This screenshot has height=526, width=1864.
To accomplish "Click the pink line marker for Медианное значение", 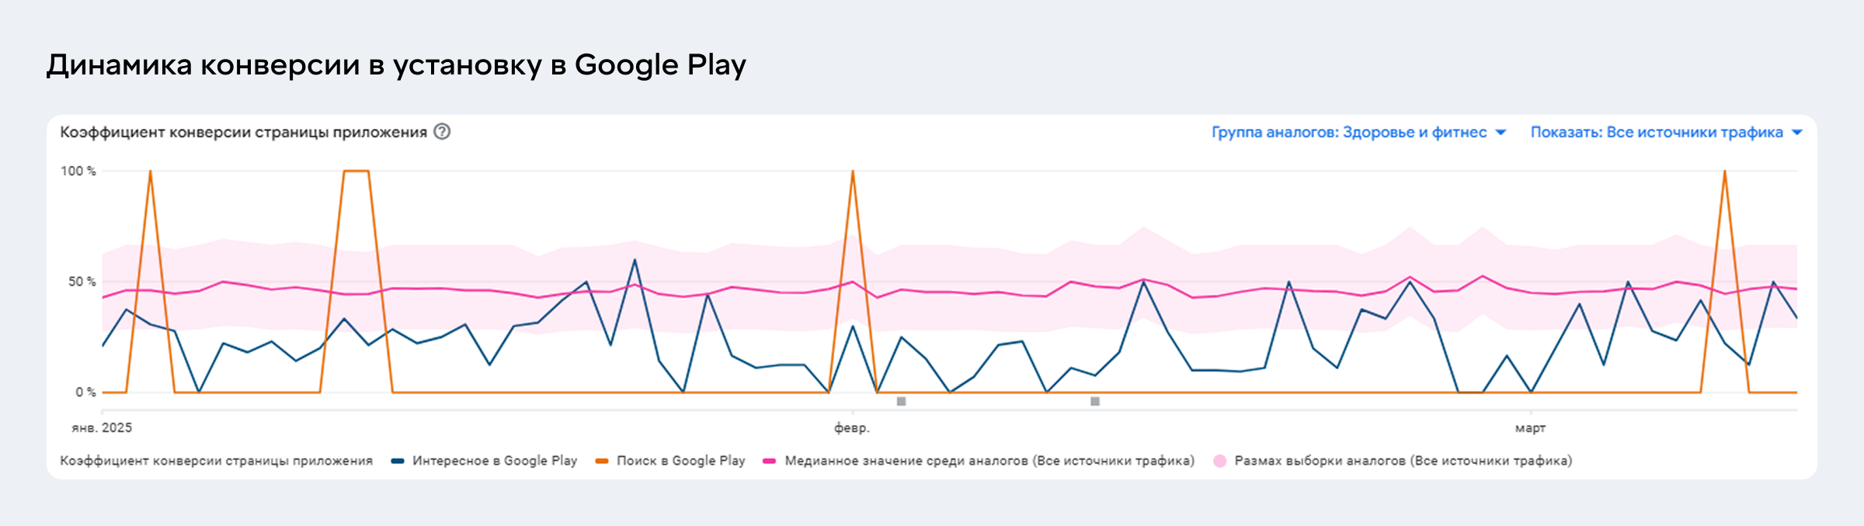I will 770,461.
